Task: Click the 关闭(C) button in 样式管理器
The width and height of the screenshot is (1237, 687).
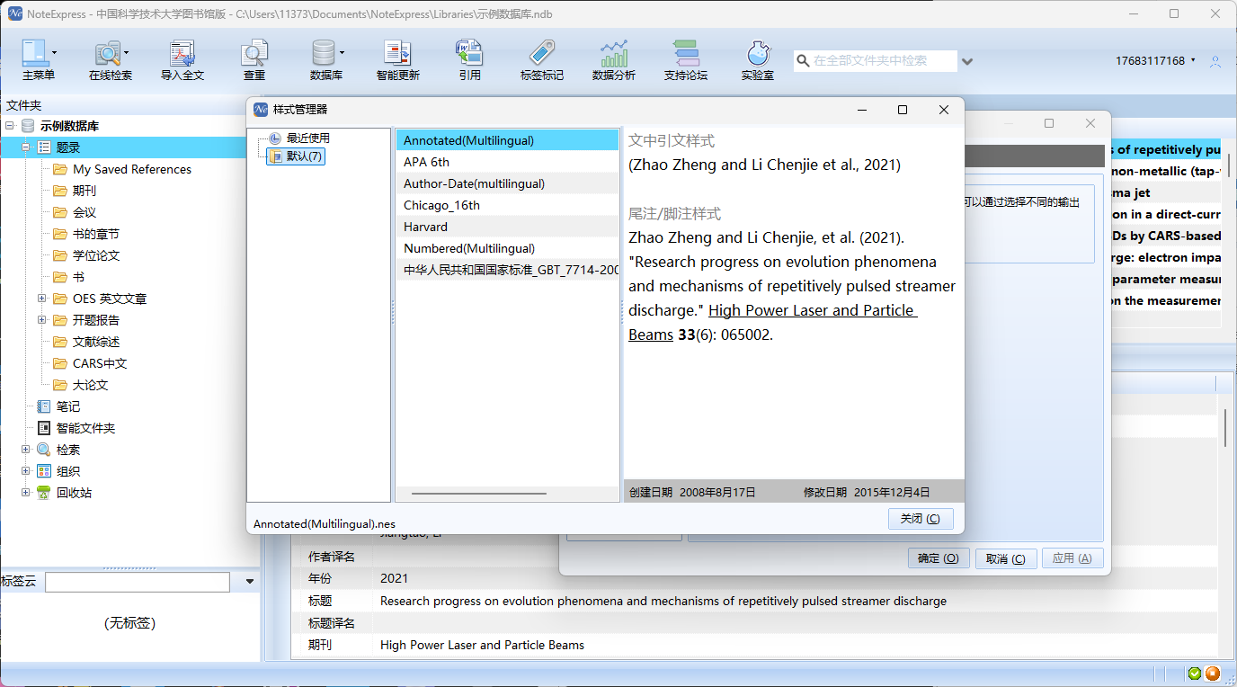Action: point(920,519)
